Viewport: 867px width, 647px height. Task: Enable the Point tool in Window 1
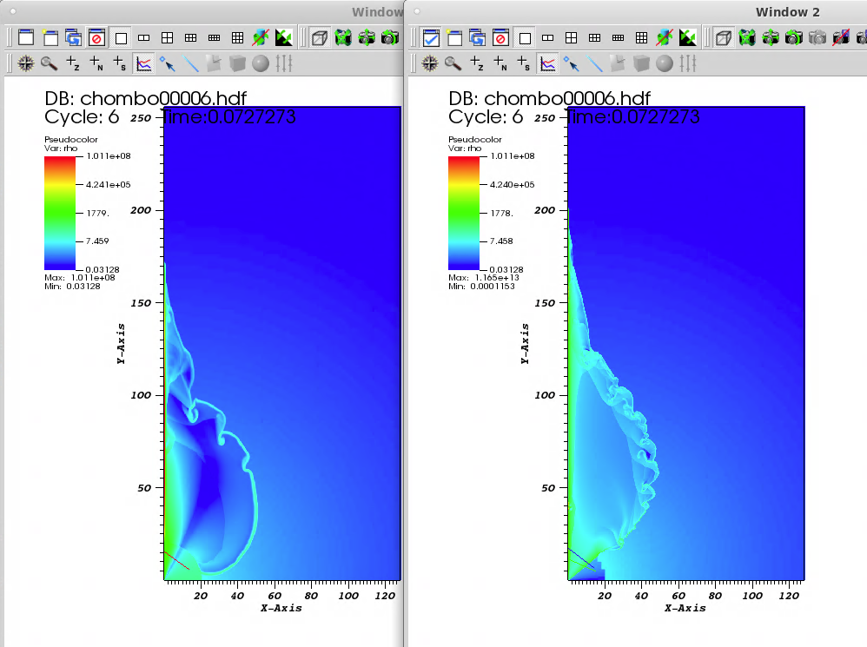click(167, 63)
